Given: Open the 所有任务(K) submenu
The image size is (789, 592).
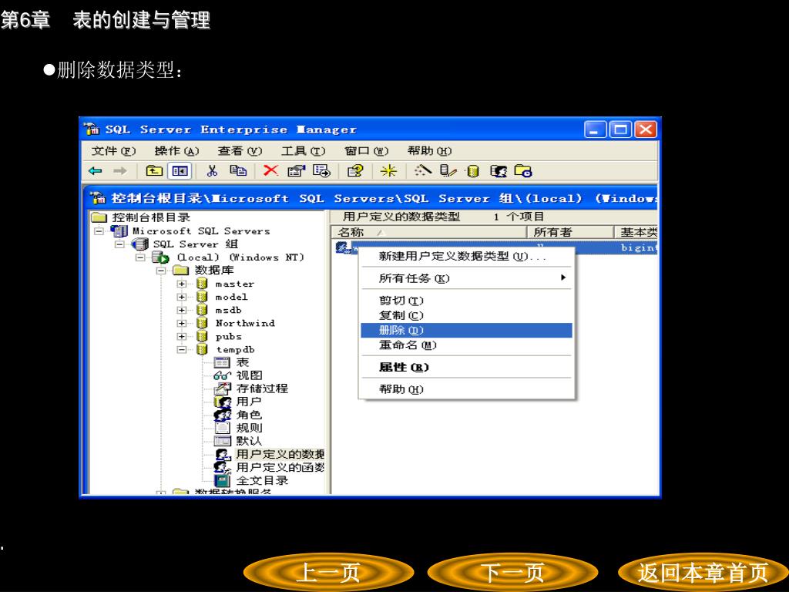Looking at the screenshot, I should pyautogui.click(x=466, y=278).
